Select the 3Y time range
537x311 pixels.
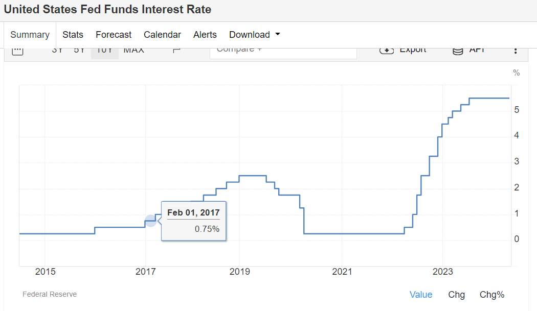pyautogui.click(x=57, y=51)
